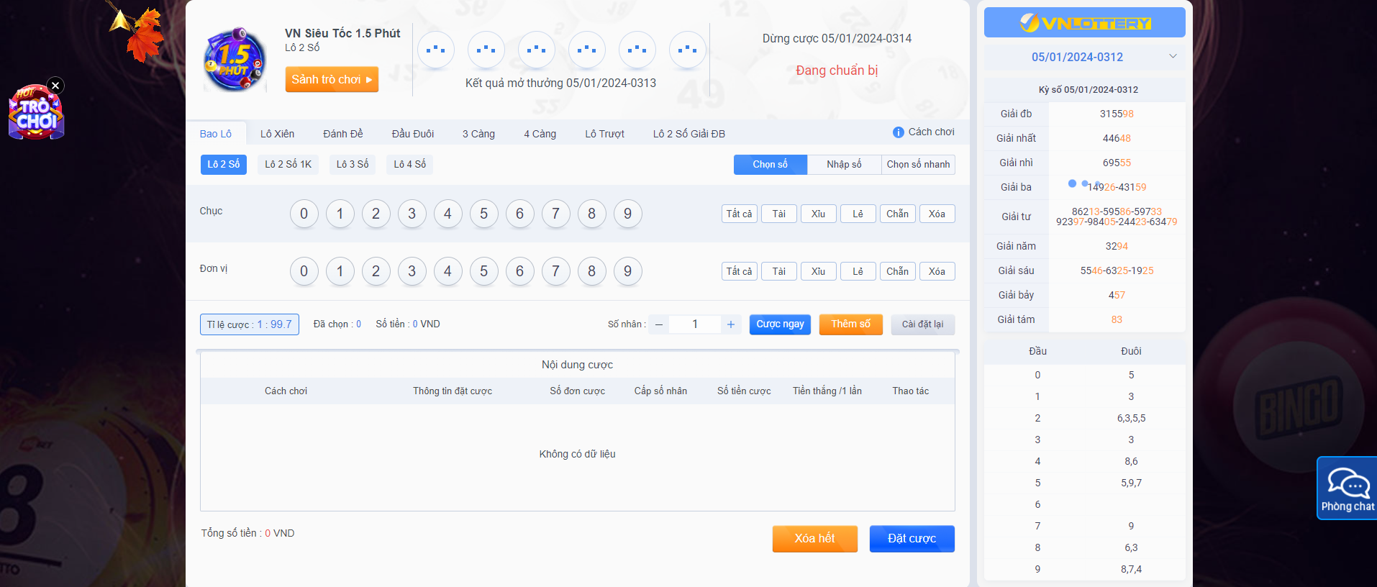The image size is (1377, 587).
Task: Click the Số nhân multiplier input field
Action: coord(695,324)
